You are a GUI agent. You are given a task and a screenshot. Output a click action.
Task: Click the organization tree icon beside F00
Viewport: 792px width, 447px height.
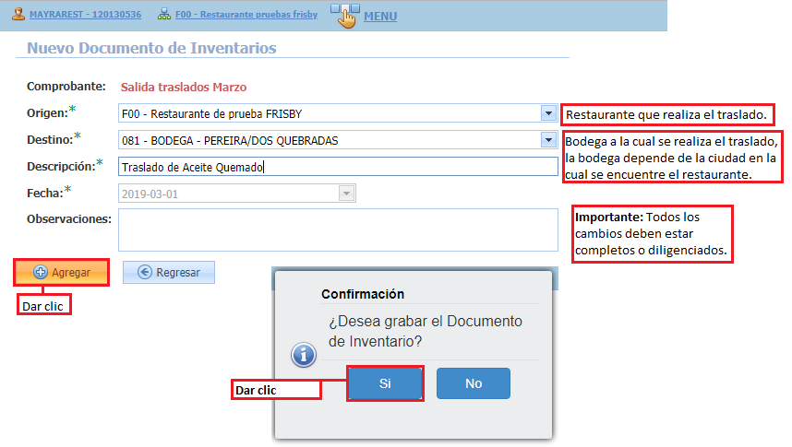point(164,14)
